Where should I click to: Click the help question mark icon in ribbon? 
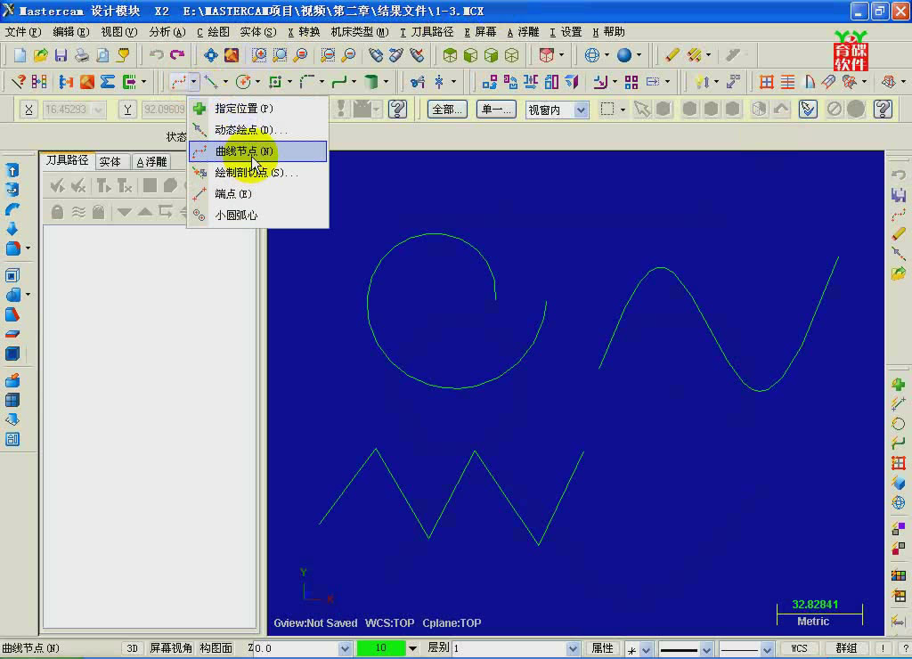[x=397, y=109]
